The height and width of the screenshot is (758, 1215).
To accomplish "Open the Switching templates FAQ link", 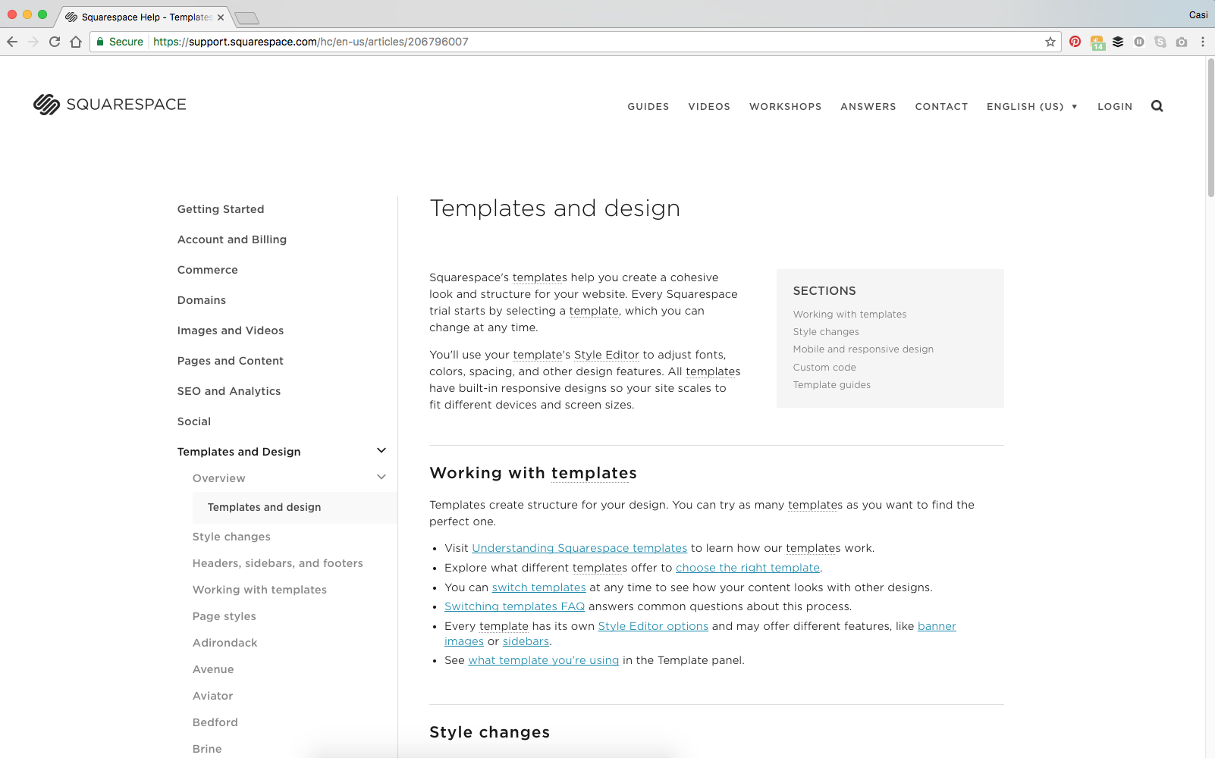I will [514, 606].
